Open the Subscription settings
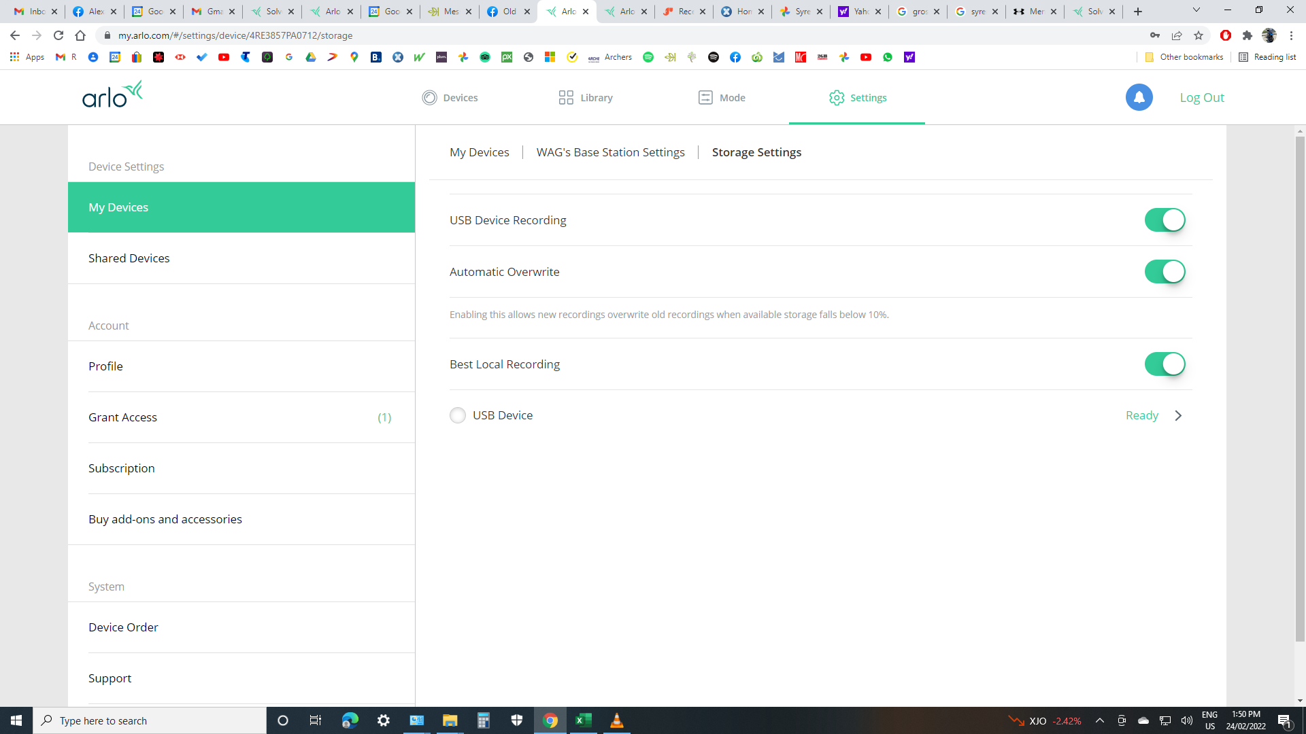Viewport: 1306px width, 734px height. pos(121,468)
